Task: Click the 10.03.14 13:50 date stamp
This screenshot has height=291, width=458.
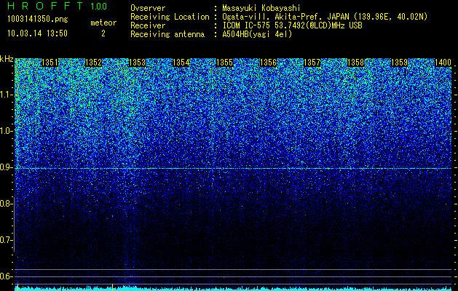Action: point(37,33)
